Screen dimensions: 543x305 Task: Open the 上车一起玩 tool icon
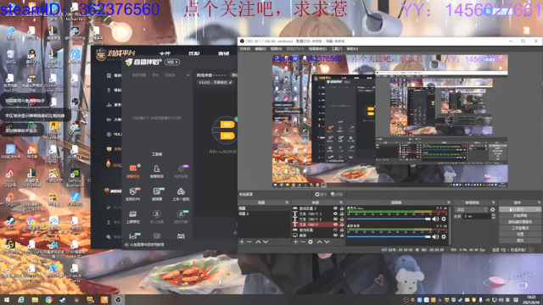[181, 194]
